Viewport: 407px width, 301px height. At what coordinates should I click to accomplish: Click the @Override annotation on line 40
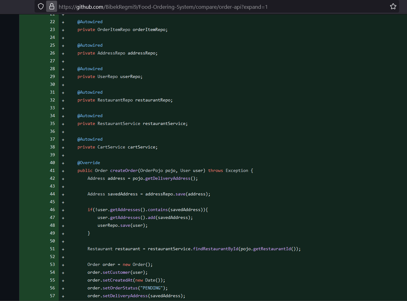(89, 163)
